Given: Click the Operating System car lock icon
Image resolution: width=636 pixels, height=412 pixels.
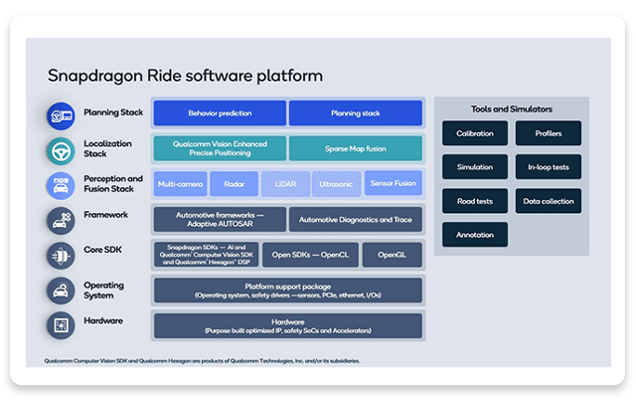Looking at the screenshot, I should pos(61,291).
